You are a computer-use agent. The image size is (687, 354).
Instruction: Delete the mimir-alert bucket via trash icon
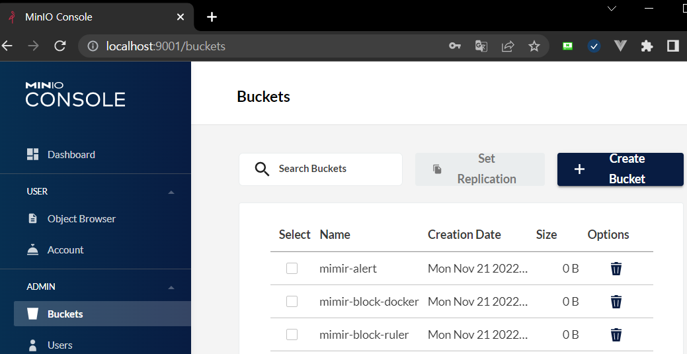(x=616, y=268)
